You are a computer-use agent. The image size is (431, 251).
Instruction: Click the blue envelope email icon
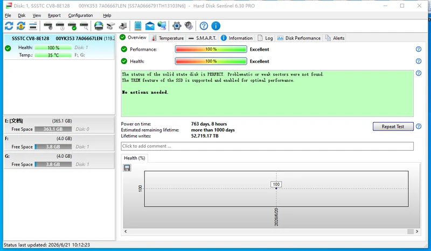(150, 26)
